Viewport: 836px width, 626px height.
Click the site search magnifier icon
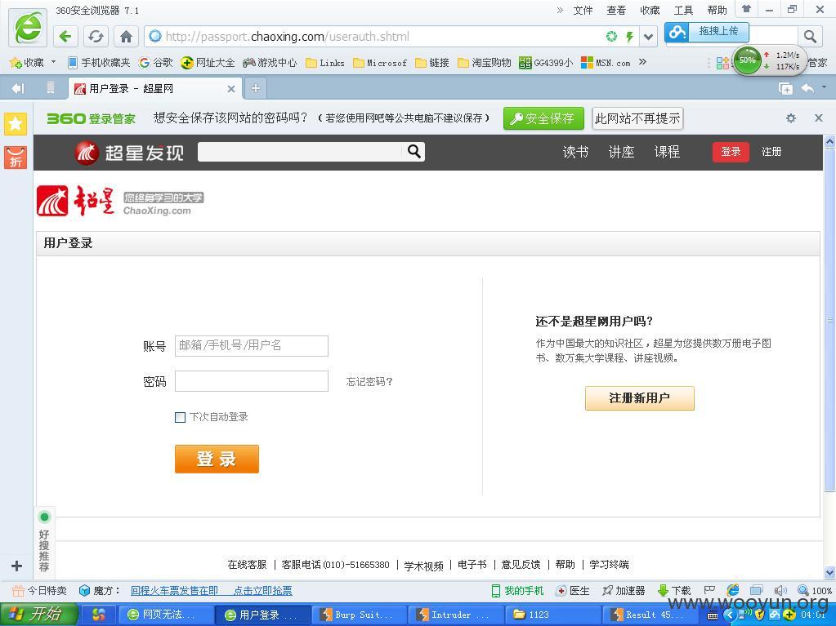(x=414, y=151)
